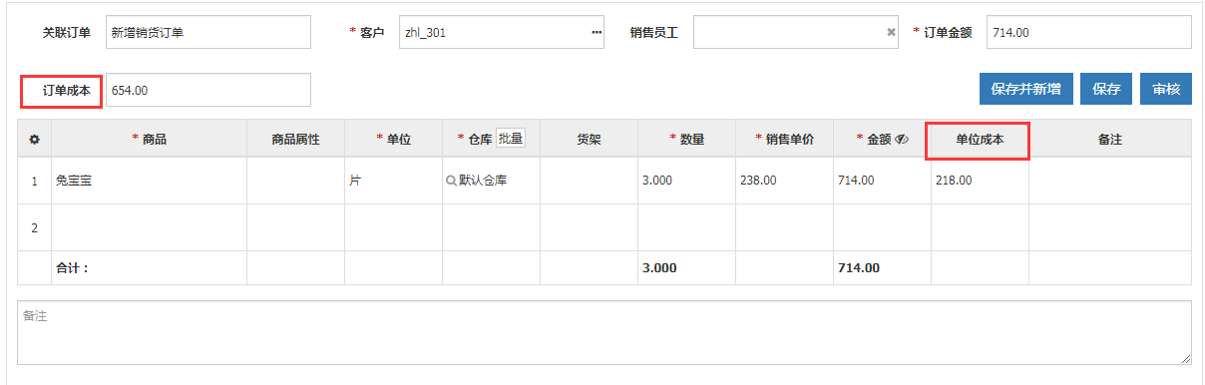Click inside the 备注 textarea
This screenshot has width=1205, height=385.
604,333
